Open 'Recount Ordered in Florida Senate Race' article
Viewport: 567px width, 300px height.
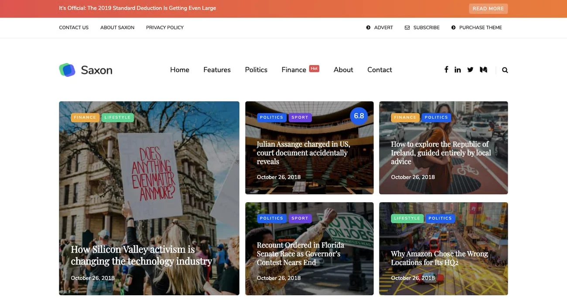click(301, 253)
